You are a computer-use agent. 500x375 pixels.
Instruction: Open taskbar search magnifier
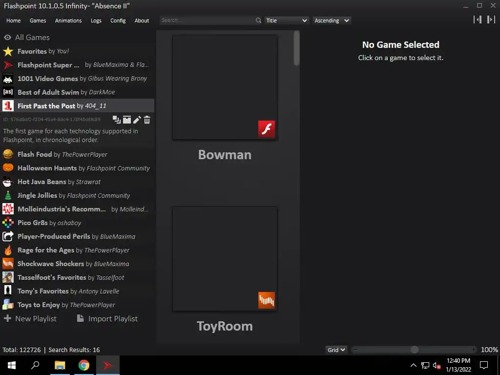point(35,365)
